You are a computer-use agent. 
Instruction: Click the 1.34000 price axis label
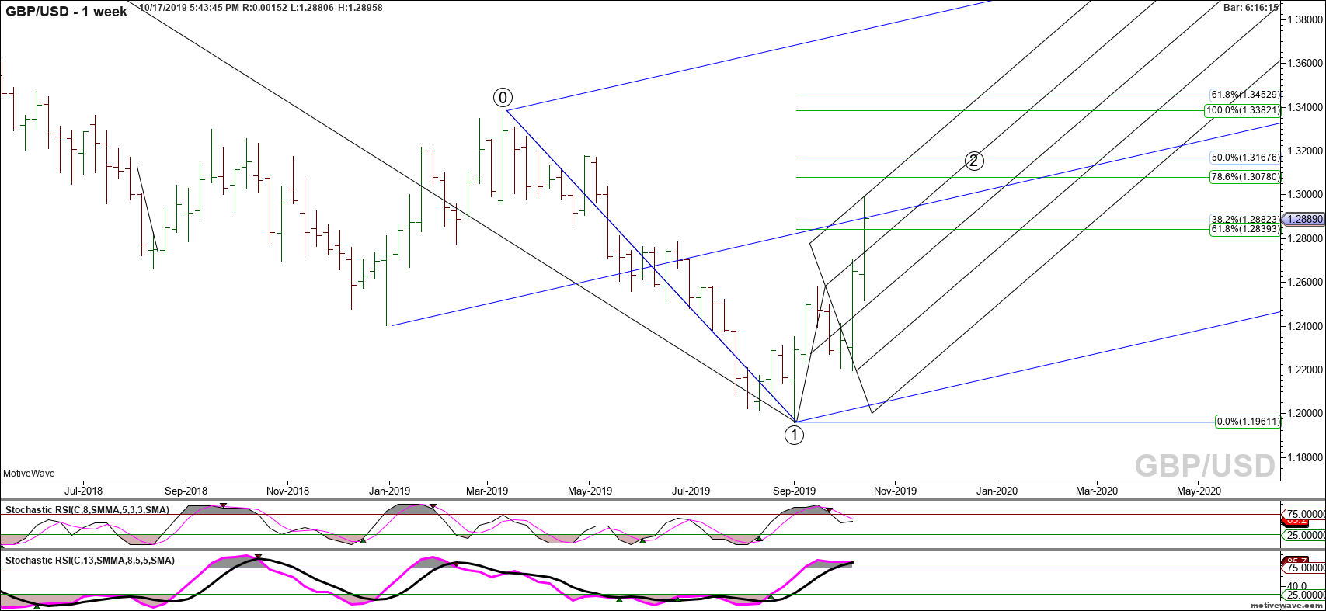[1303, 107]
